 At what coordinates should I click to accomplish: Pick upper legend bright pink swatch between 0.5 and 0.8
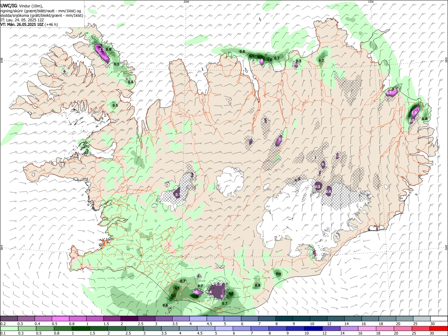60,319
